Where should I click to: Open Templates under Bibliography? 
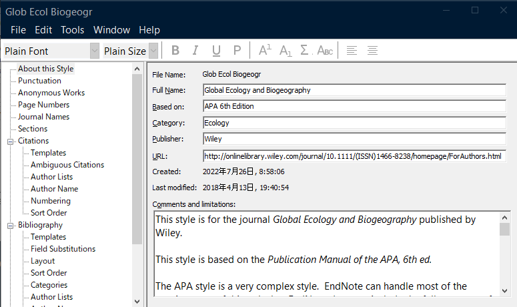48,237
